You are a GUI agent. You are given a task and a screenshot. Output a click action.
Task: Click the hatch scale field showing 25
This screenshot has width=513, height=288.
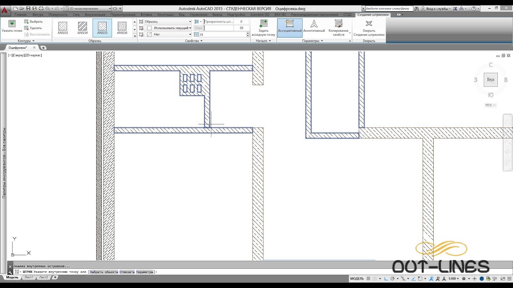point(222,34)
